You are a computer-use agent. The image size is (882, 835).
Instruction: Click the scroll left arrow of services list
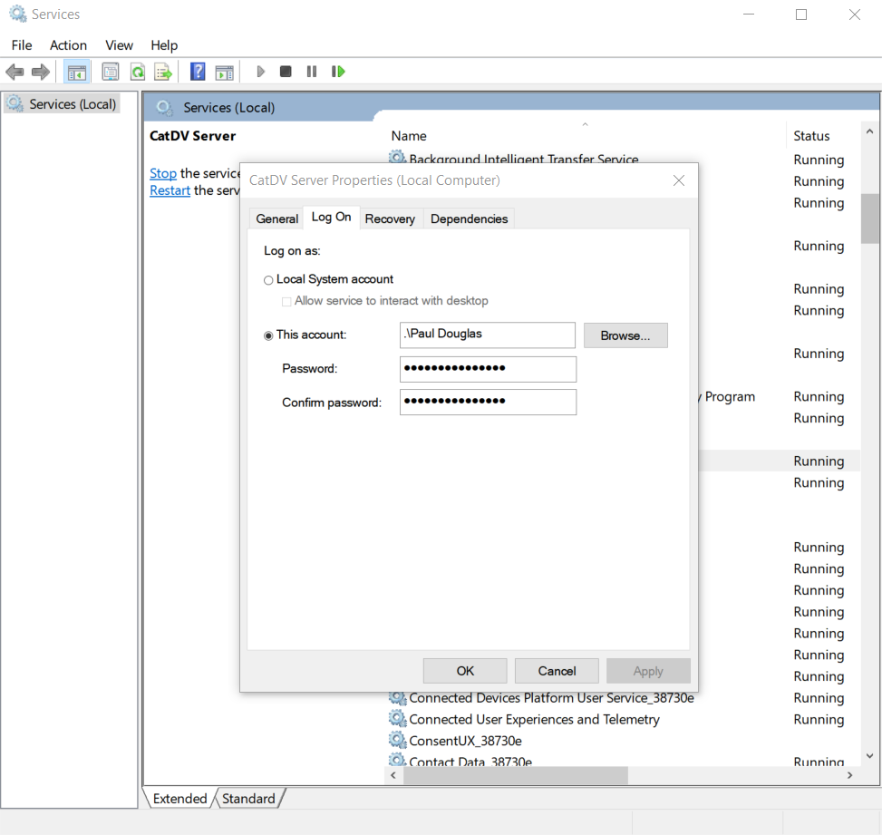click(393, 775)
